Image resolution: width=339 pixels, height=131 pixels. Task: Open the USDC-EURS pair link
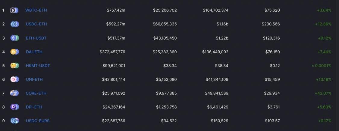tap(37, 121)
